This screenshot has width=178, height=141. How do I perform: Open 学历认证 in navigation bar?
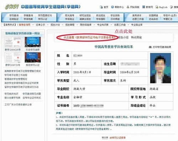pos(43,19)
